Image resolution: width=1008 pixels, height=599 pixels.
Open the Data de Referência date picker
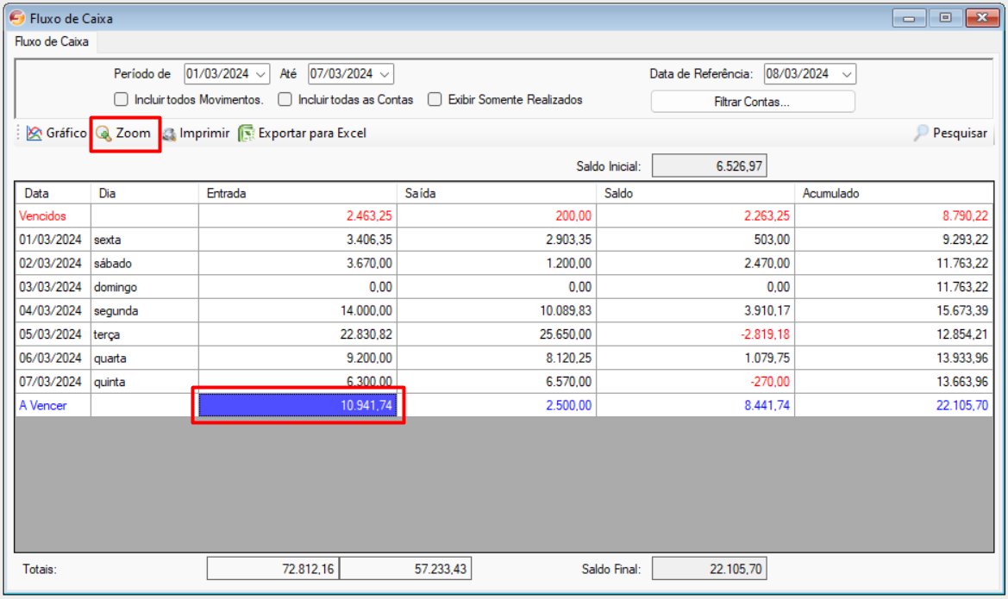point(847,75)
